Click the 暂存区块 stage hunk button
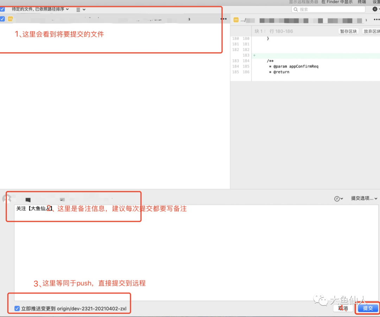The image size is (380, 317). pos(348,31)
